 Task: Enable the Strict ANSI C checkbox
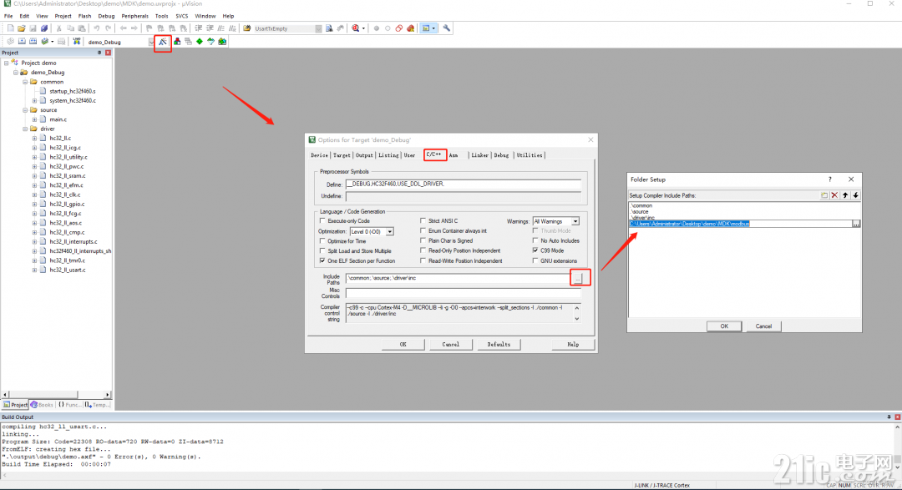tap(423, 221)
